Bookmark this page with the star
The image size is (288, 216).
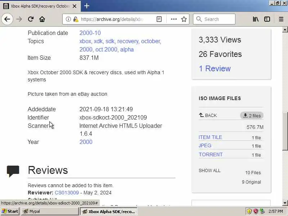pos(184,19)
